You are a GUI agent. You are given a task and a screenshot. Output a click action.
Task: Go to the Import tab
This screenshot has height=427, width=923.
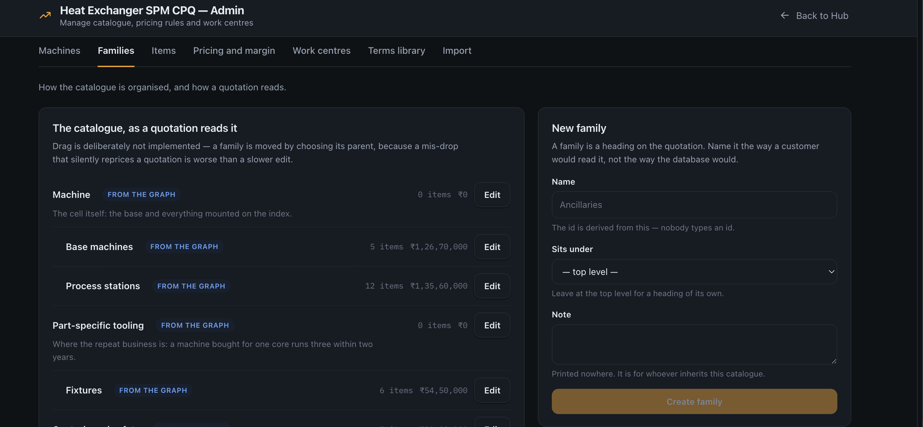tap(457, 50)
